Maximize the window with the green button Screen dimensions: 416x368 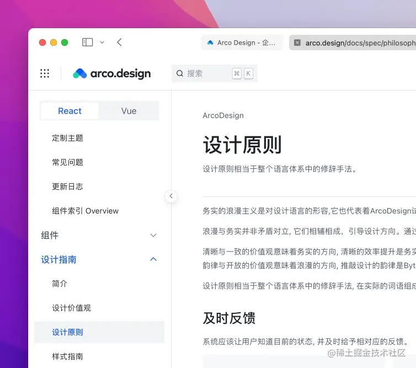tap(65, 42)
